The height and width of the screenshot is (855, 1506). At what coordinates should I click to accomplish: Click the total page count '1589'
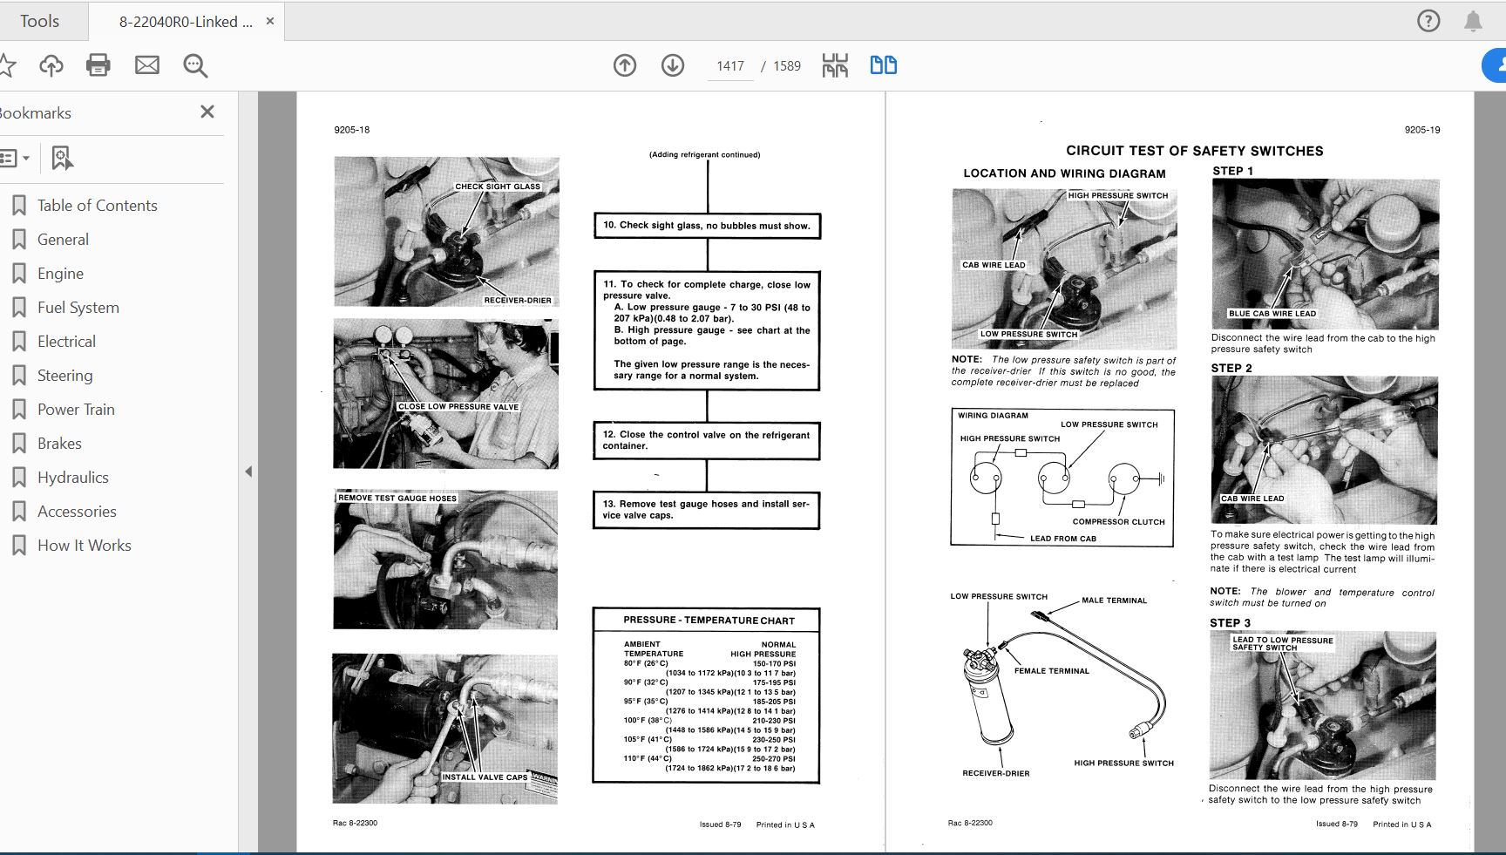coord(787,66)
